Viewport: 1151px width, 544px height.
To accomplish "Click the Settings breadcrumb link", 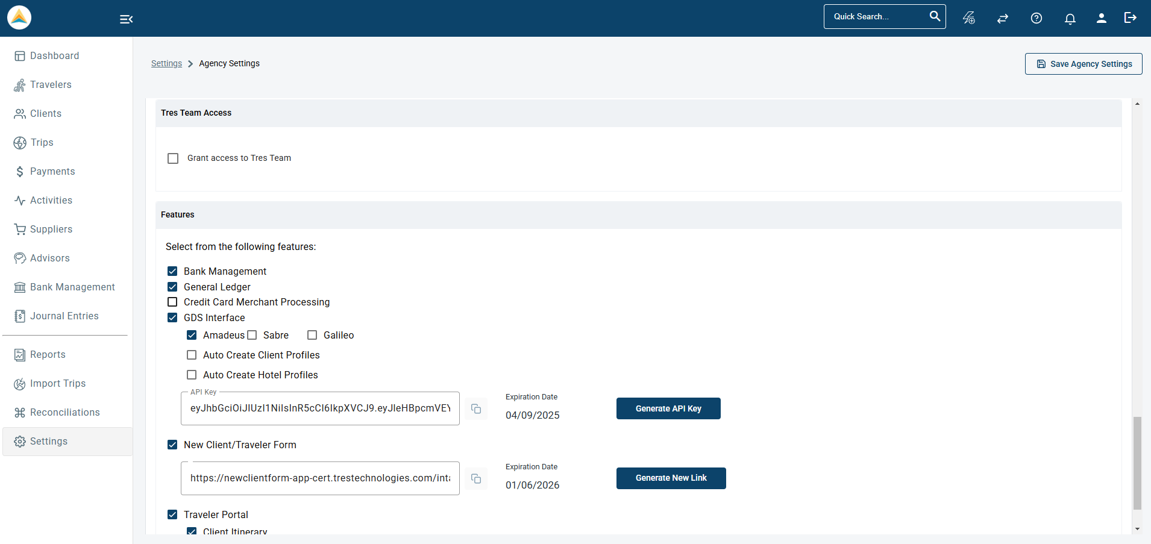I will point(166,63).
